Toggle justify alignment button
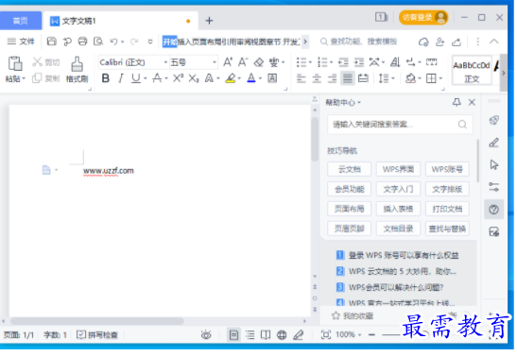The height and width of the screenshot is (356, 517). pos(348,78)
